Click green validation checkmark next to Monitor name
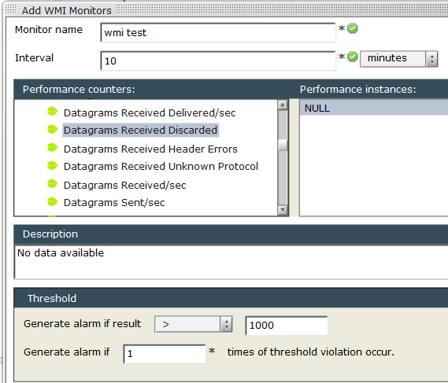 [x=352, y=28]
